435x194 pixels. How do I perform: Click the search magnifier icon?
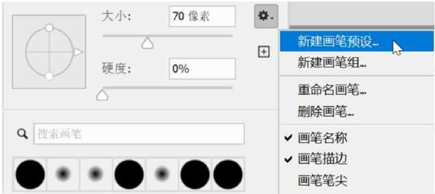(x=22, y=134)
